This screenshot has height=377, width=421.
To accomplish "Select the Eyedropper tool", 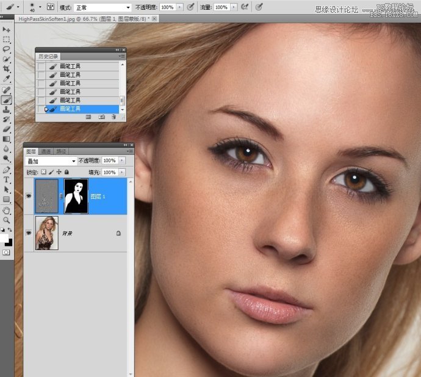I will coord(6,79).
